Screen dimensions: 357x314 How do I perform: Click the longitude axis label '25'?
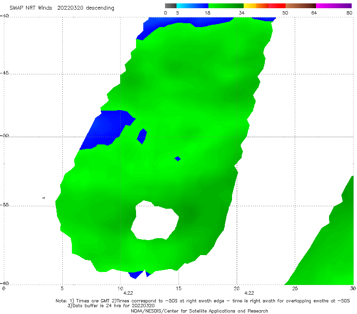(295, 288)
